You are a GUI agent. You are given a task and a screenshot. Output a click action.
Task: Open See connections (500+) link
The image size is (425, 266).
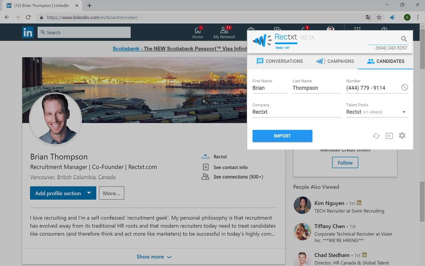[x=238, y=177]
